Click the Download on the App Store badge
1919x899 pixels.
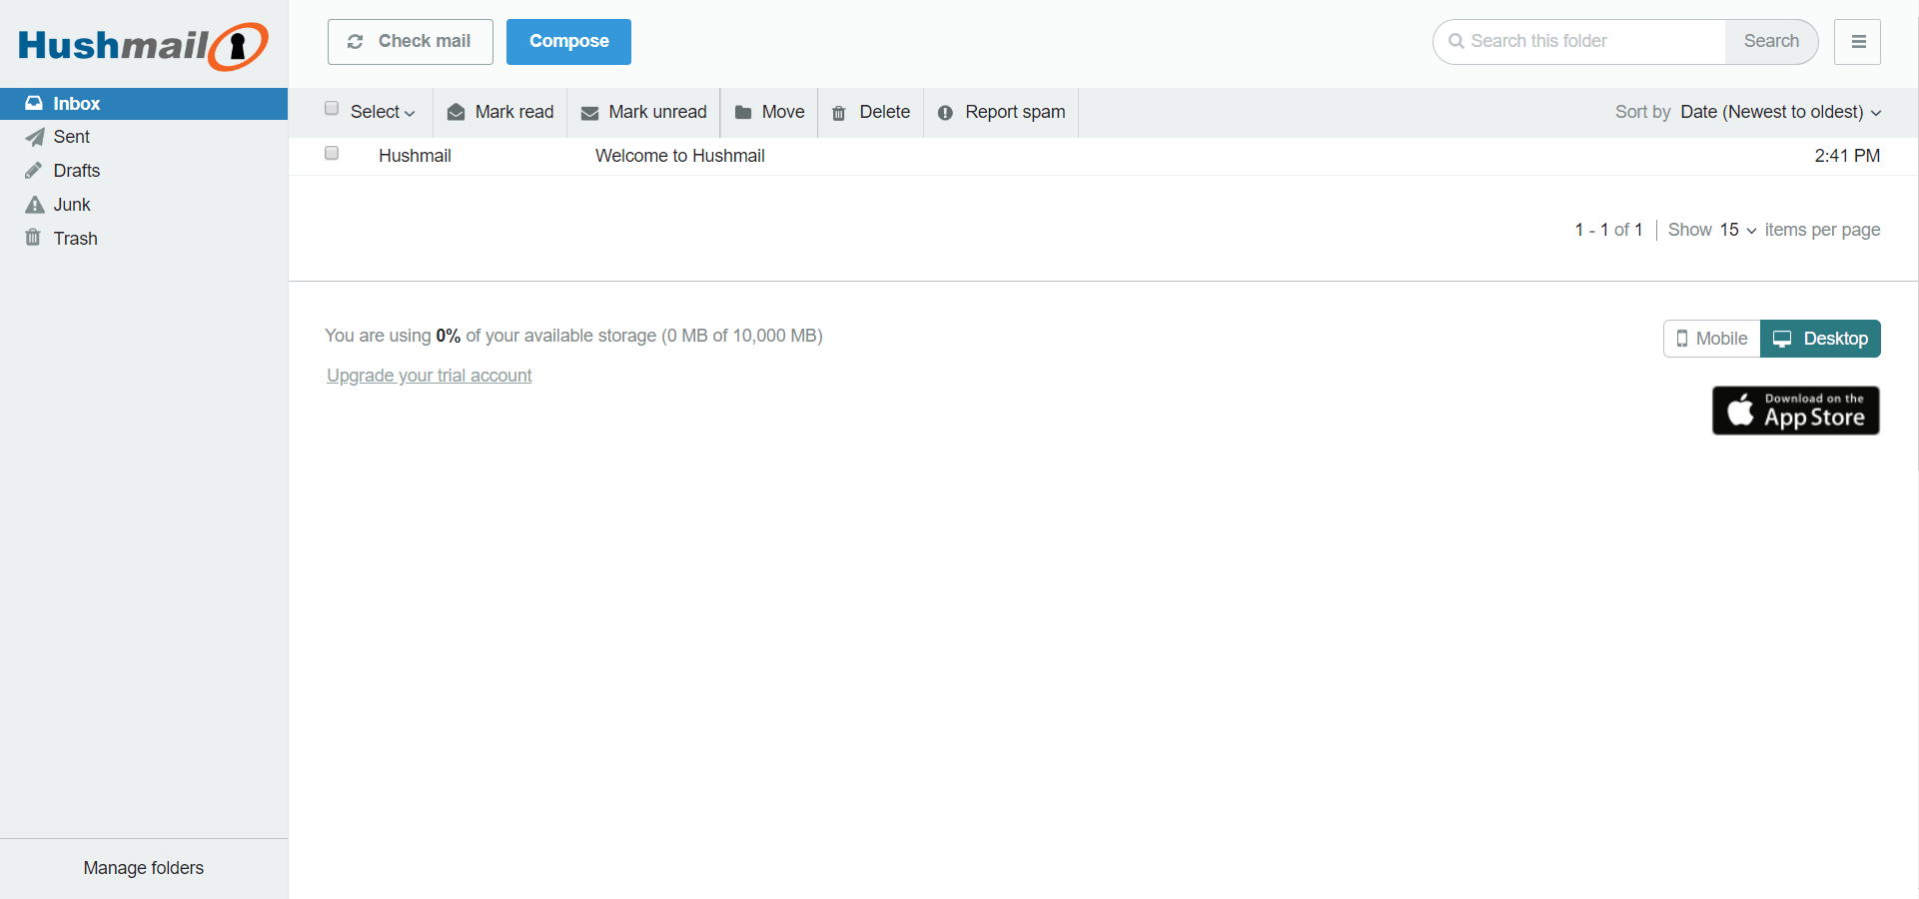(1796, 411)
